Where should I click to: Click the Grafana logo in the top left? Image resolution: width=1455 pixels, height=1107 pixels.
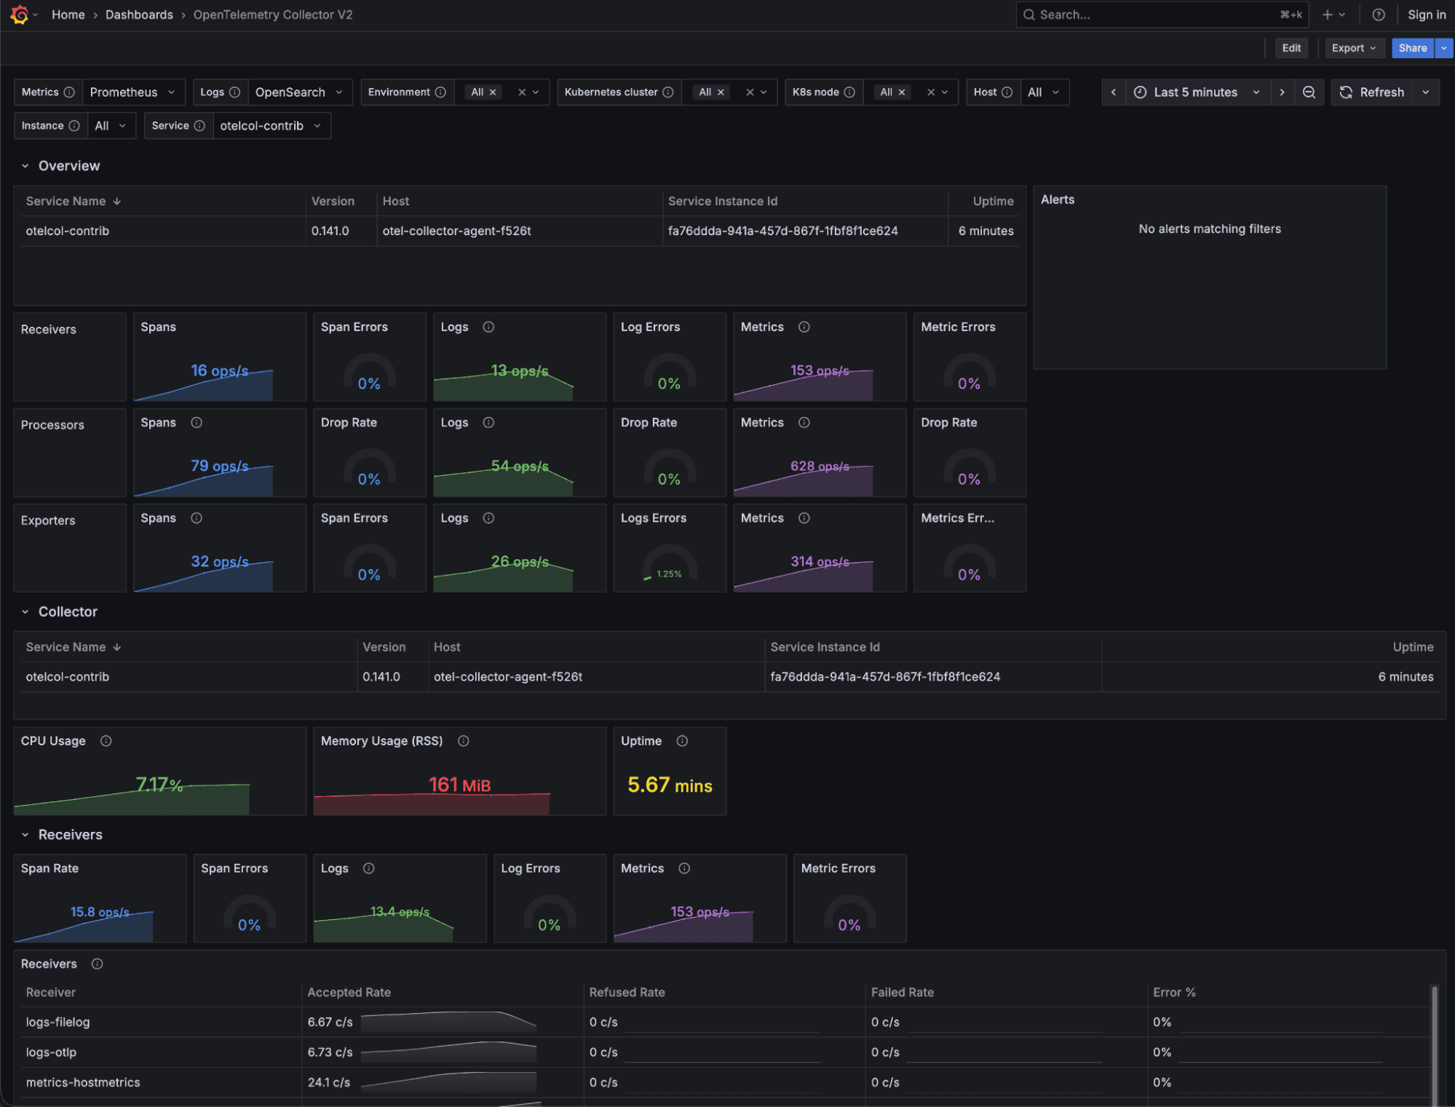coord(20,15)
